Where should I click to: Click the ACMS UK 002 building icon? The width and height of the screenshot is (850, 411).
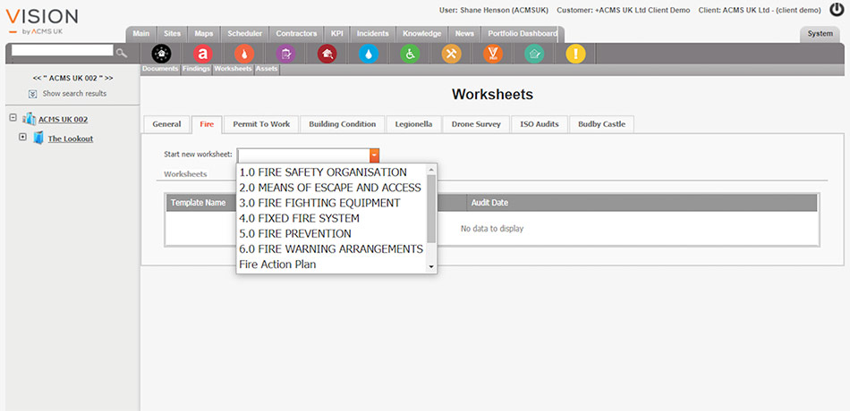tap(29, 119)
